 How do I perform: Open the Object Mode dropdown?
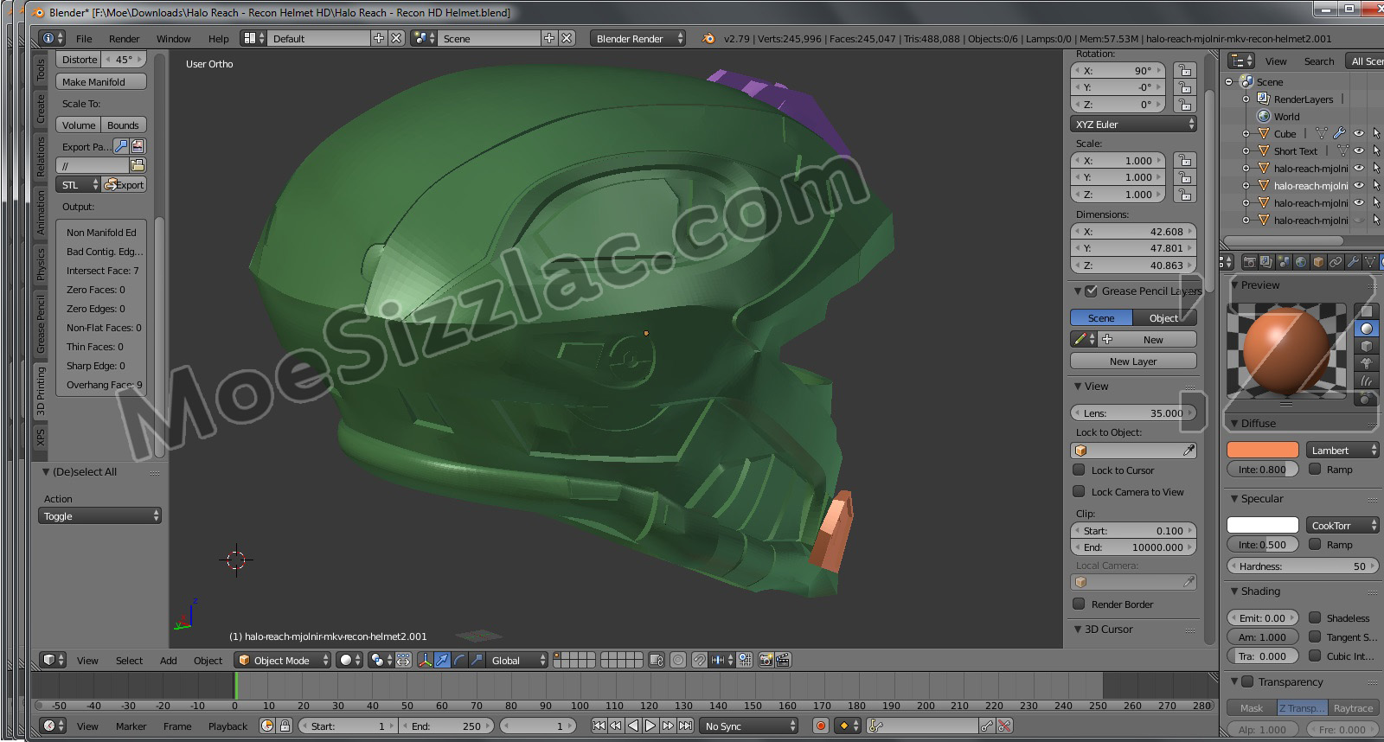[x=283, y=660]
